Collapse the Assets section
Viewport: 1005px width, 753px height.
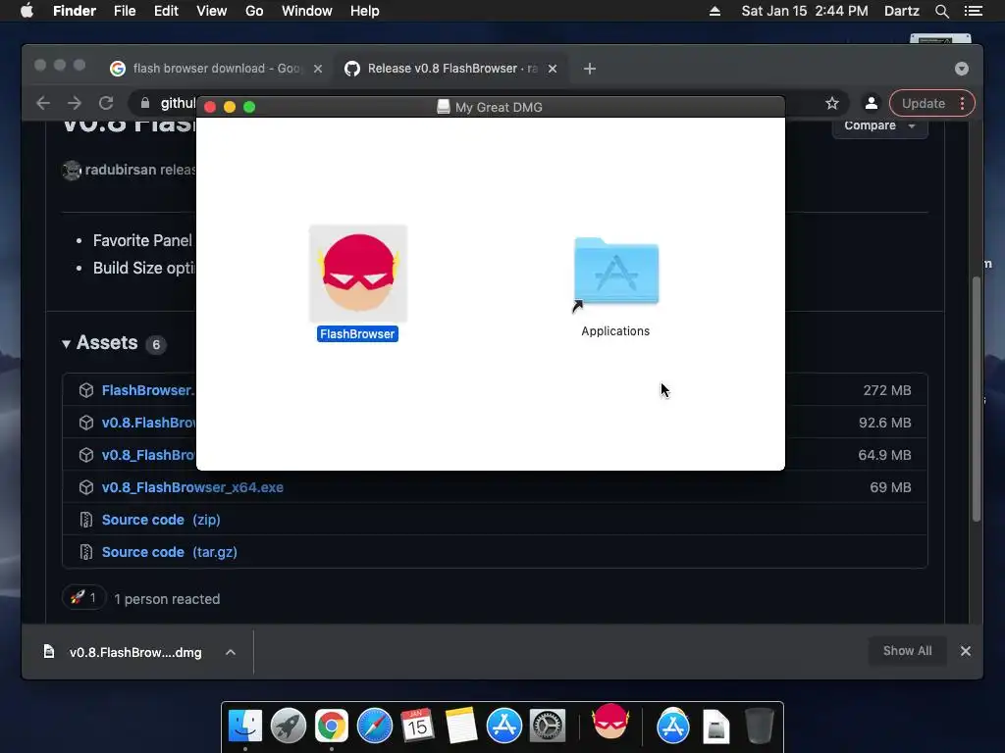[x=67, y=343]
